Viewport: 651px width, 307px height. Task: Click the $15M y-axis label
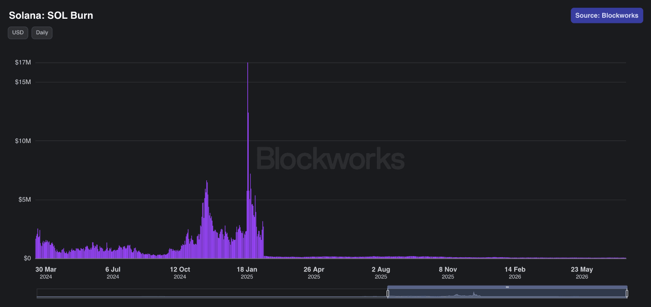23,82
